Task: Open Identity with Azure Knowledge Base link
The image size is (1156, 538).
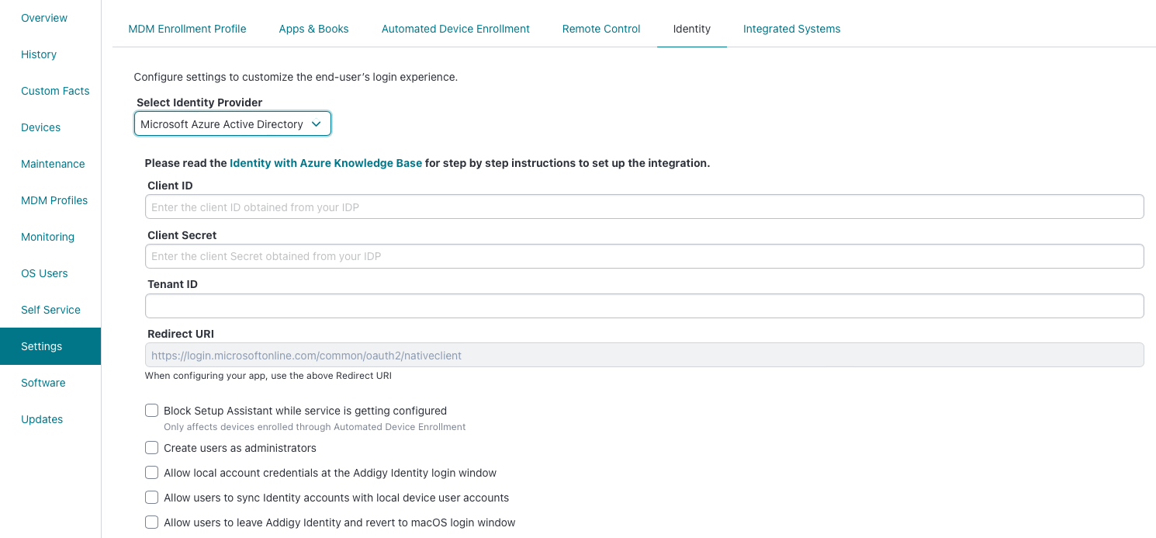Action: coord(326,163)
